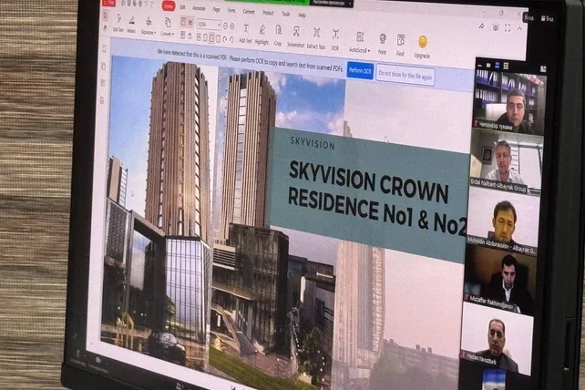Toggle the grid view in video panel
This screenshot has width=585, height=390.
(x=506, y=67)
